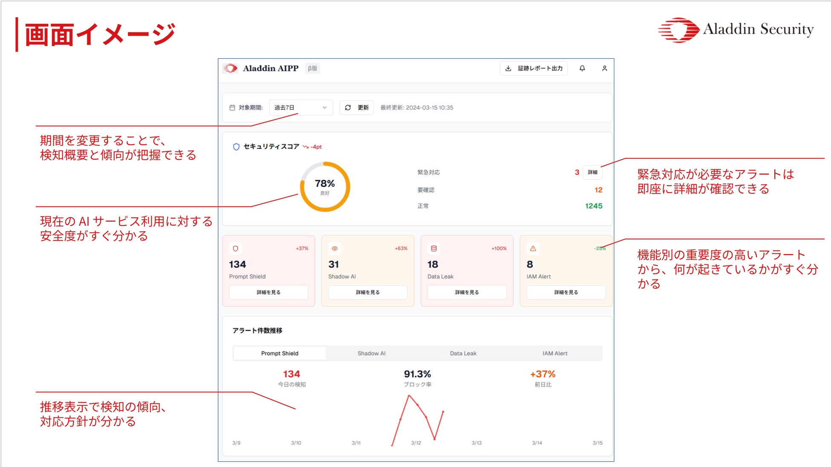
Task: Click the 証跡レポート出力 export button
Action: [x=534, y=68]
